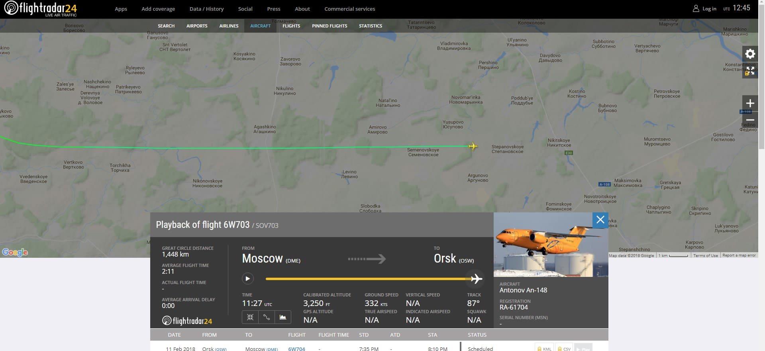Click registration RA-61704
765x351 pixels.
[514, 307]
